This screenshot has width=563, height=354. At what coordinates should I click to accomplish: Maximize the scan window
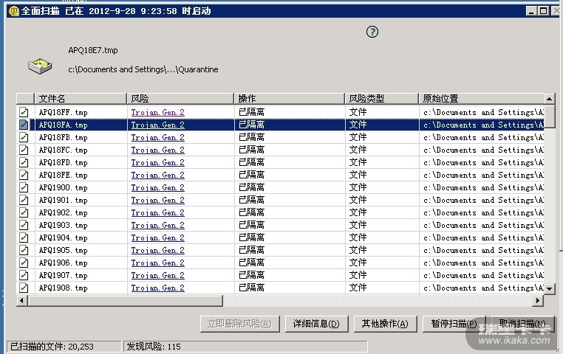[543, 11]
